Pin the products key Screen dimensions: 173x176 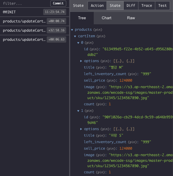tap(98, 30)
